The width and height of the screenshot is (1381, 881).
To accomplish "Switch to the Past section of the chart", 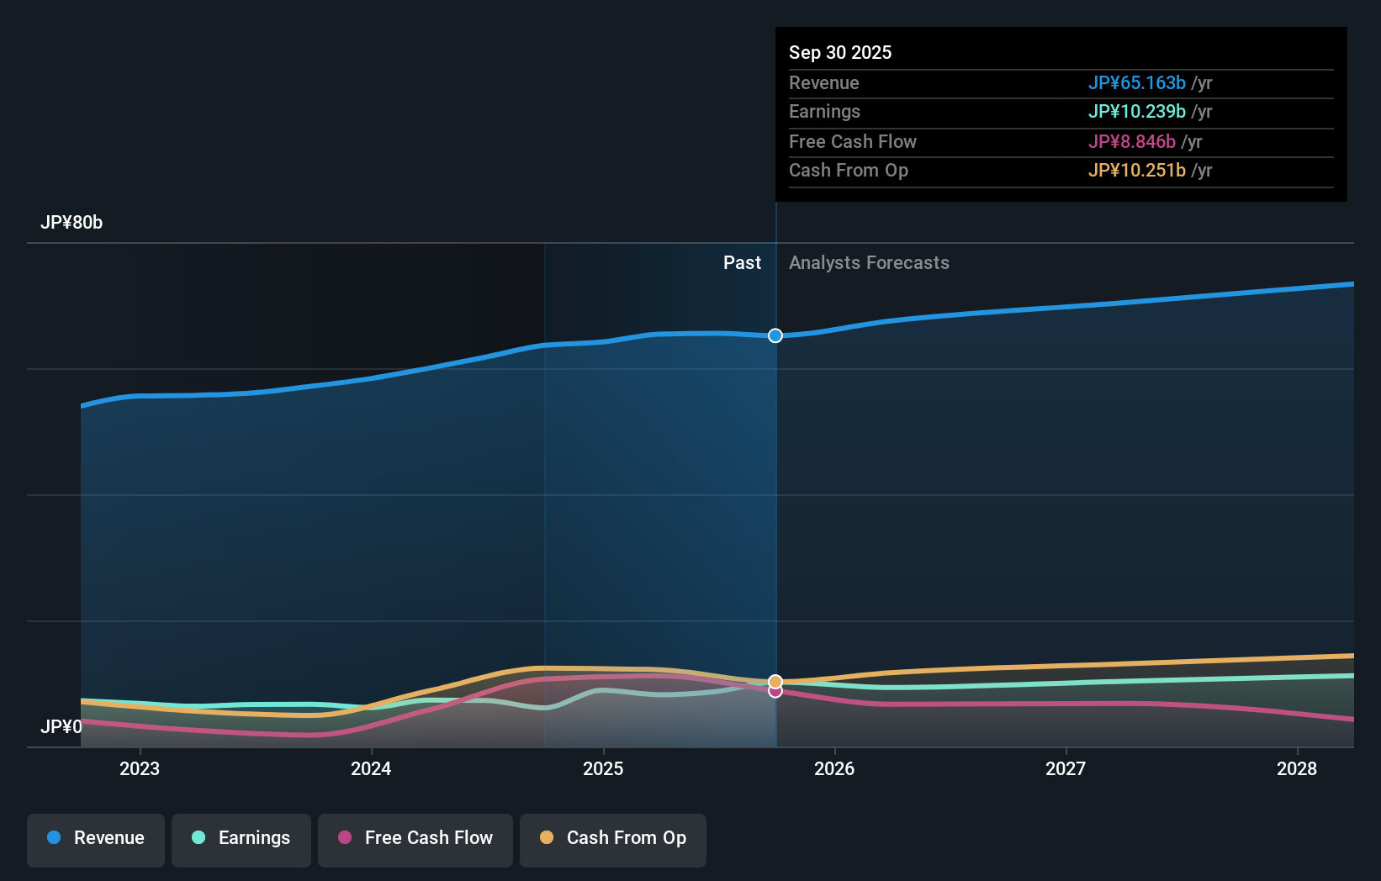I will pos(742,262).
